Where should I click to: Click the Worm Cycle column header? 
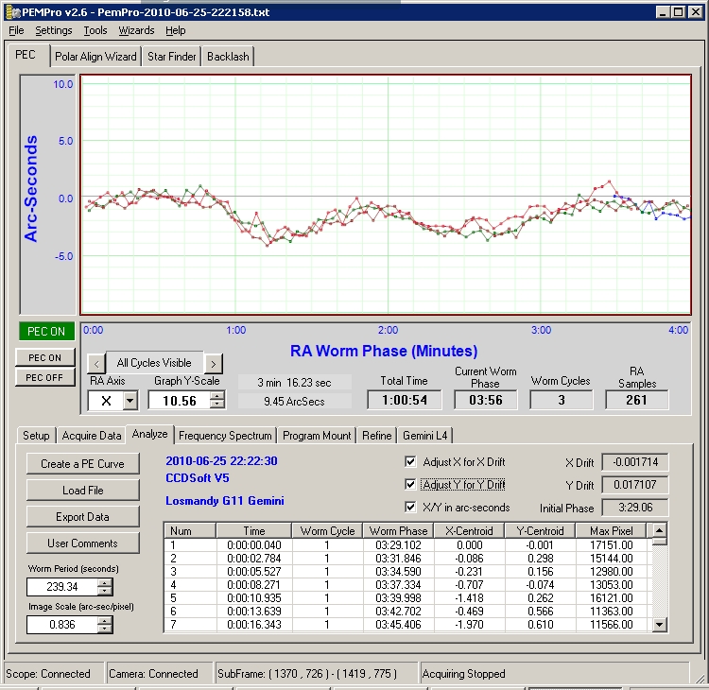pyautogui.click(x=328, y=531)
